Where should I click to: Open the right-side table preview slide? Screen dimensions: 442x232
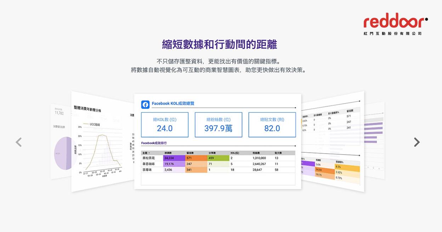331,141
